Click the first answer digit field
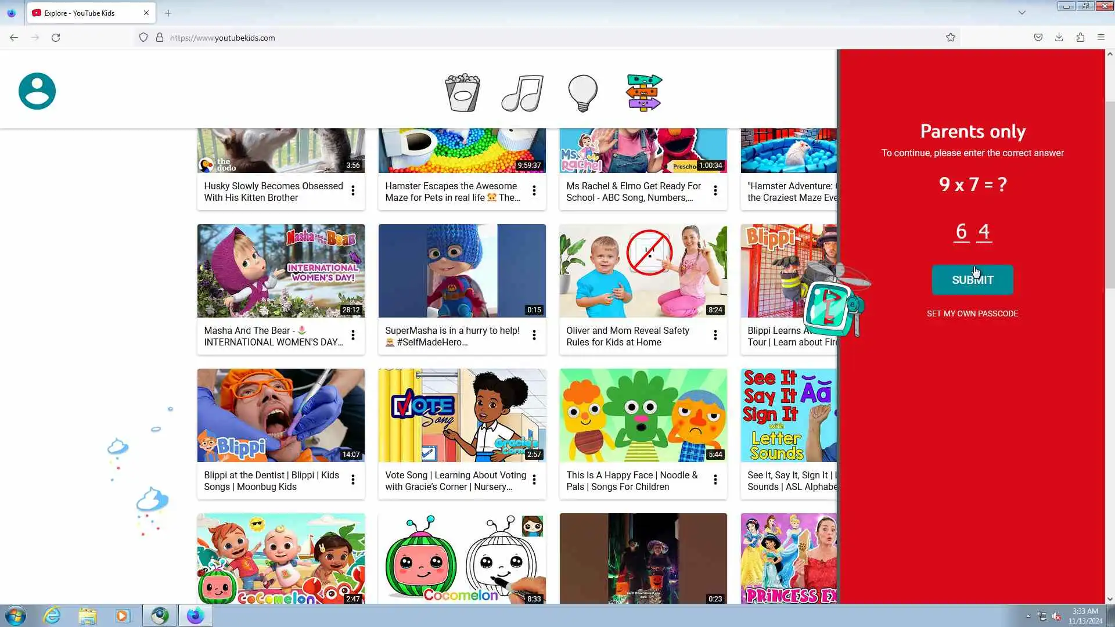This screenshot has height=627, width=1115. click(962, 232)
